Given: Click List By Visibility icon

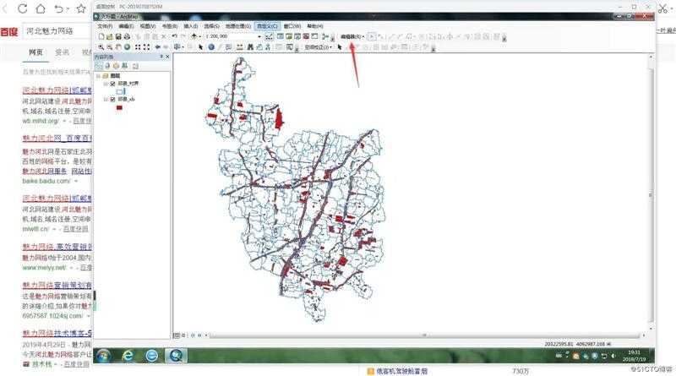Looking at the screenshot, I should coord(116,66).
